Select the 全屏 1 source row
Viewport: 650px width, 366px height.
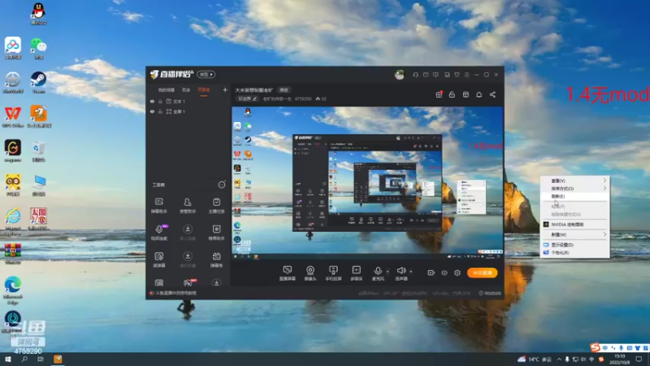tap(188, 111)
